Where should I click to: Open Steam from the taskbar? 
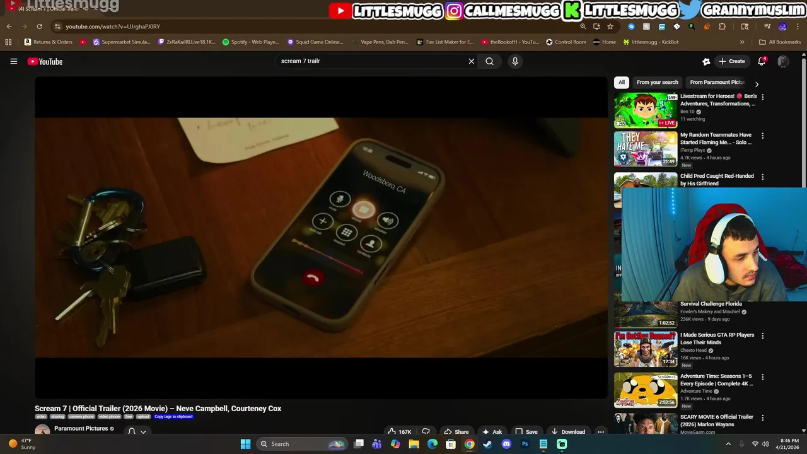(487, 444)
